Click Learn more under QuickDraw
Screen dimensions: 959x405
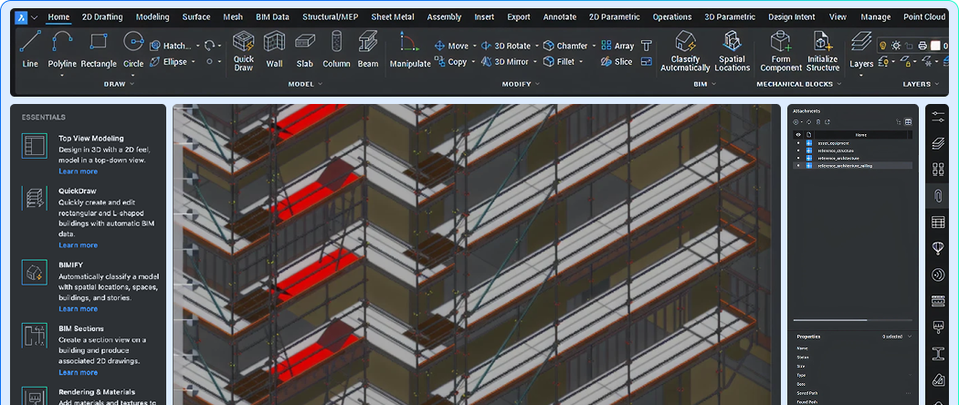[x=78, y=245]
